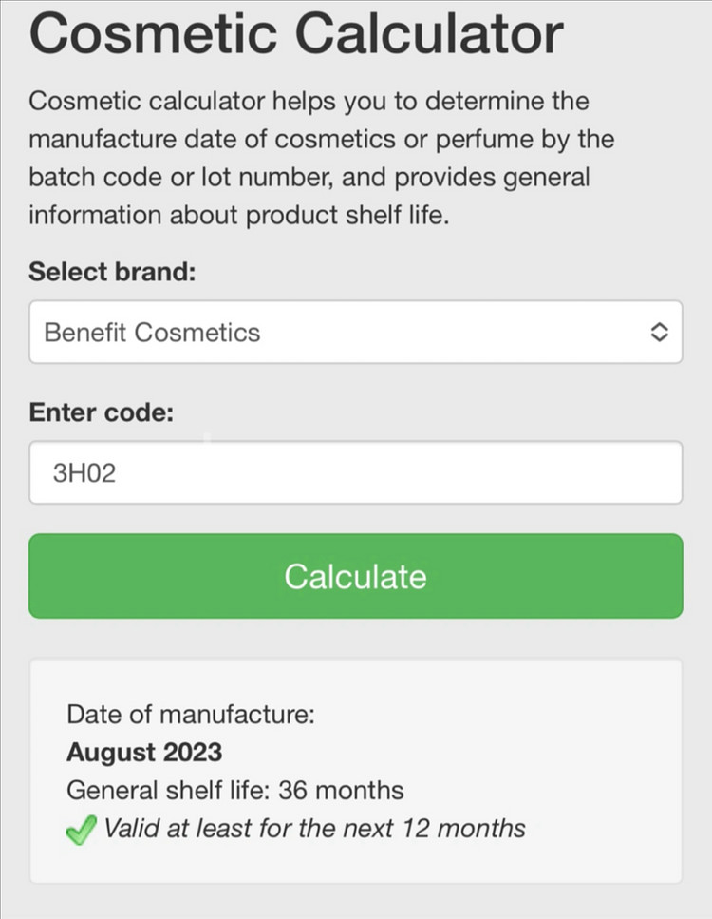The image size is (712, 919).
Task: Click the 'Benefit Cosmetics' selected text
Action: (x=152, y=333)
